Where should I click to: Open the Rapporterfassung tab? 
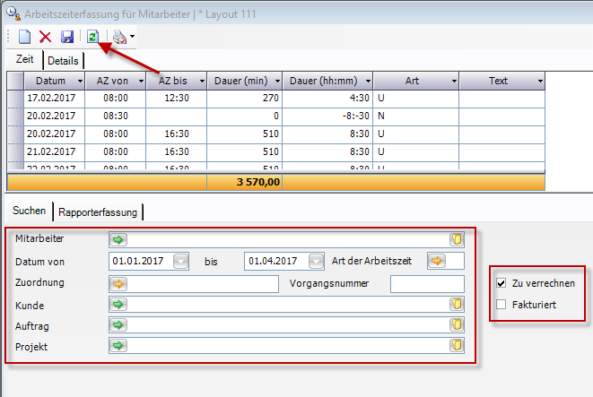coord(97,212)
